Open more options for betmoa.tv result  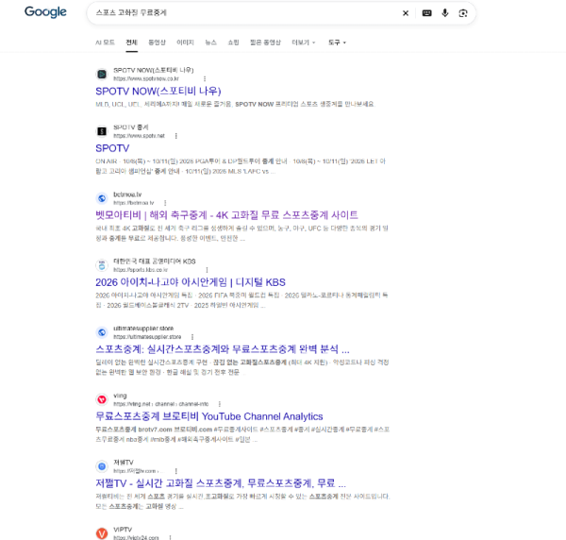165,203
